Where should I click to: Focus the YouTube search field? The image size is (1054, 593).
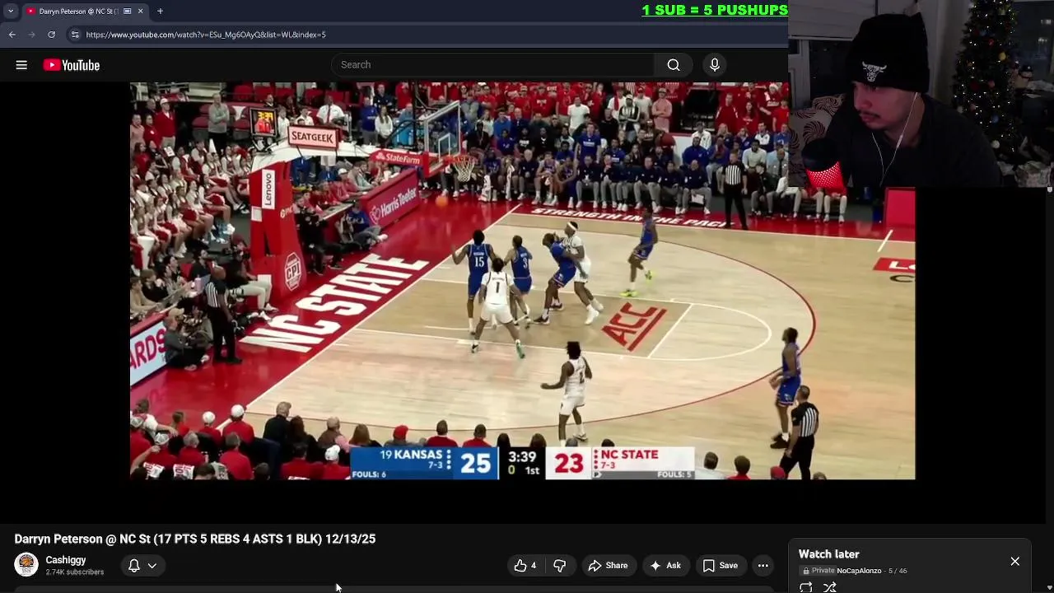tap(493, 65)
